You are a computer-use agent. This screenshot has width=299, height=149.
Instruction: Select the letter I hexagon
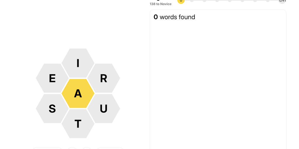coord(78,63)
